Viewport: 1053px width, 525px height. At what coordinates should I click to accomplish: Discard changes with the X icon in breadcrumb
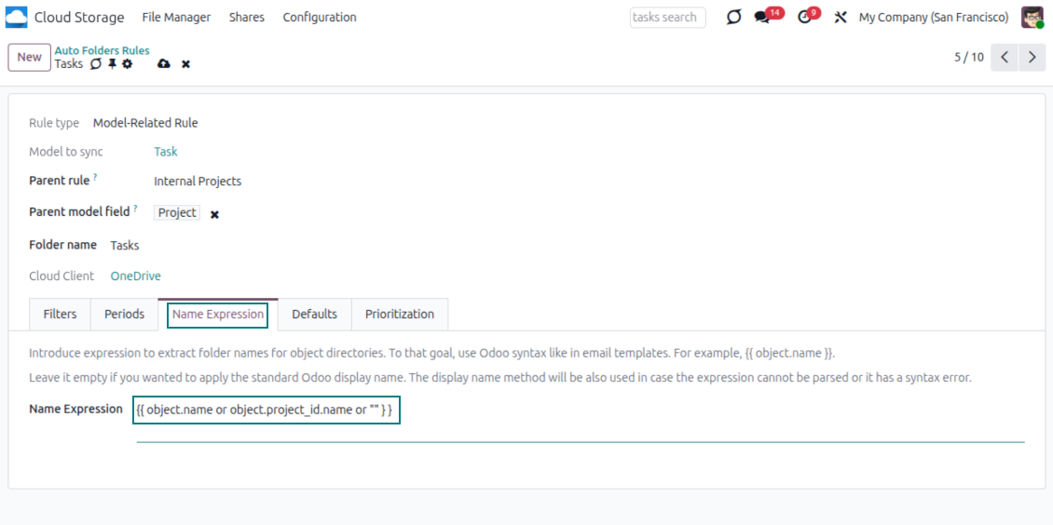click(185, 64)
